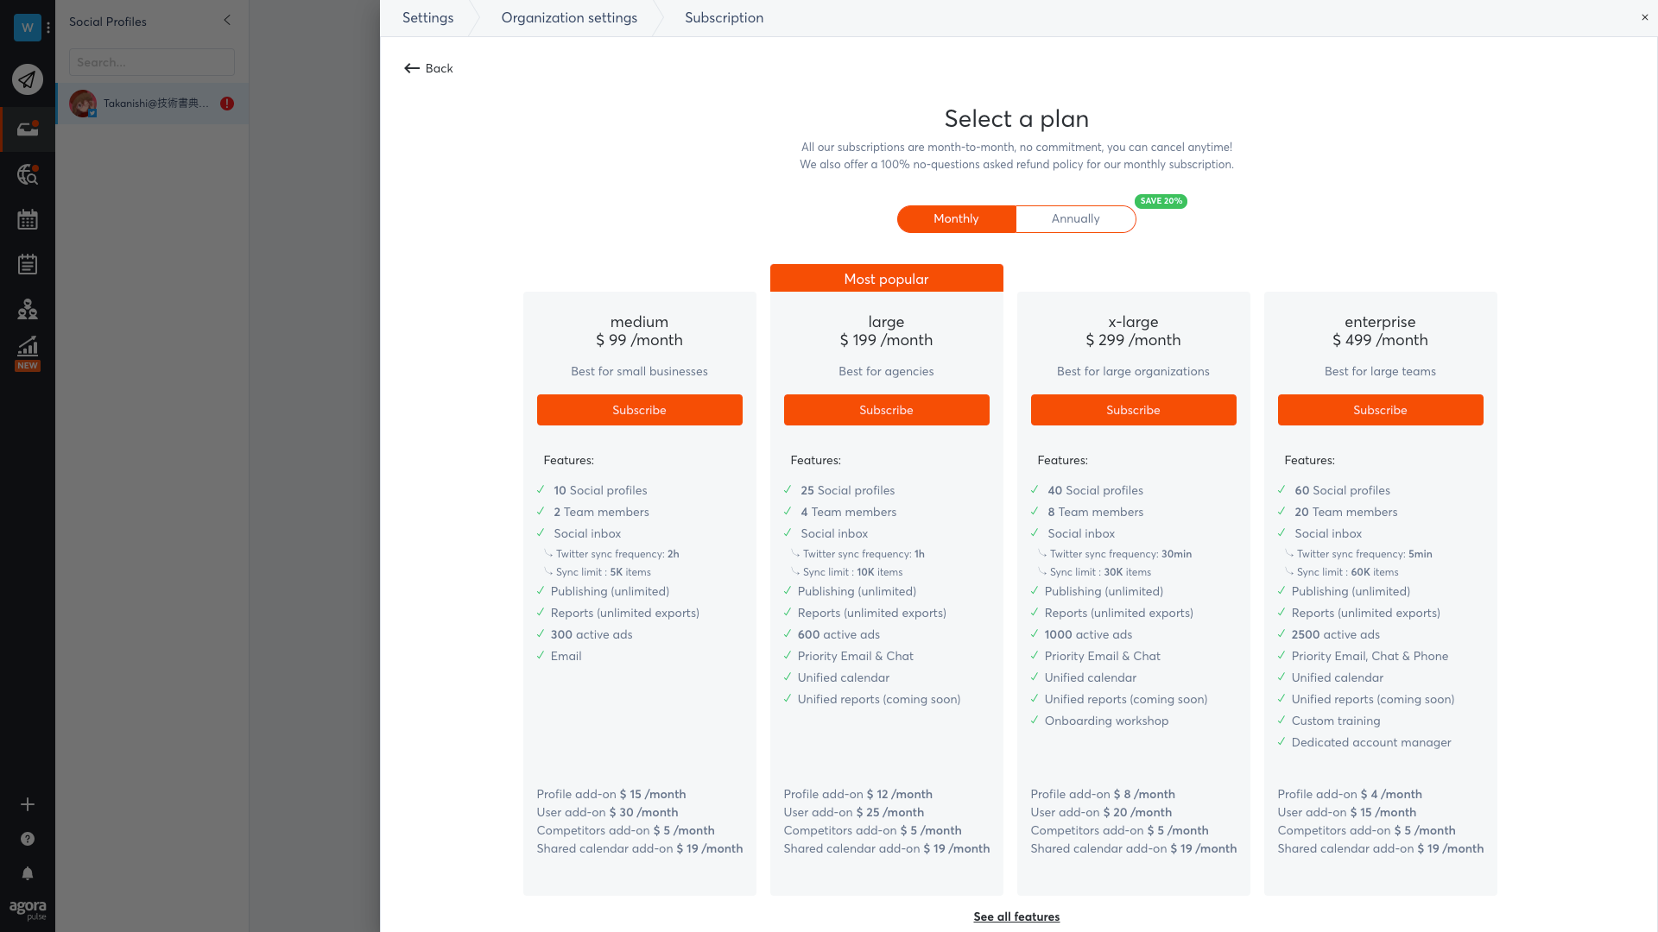1658x932 pixels.
Task: Select Monthly billing option
Action: pos(956,219)
